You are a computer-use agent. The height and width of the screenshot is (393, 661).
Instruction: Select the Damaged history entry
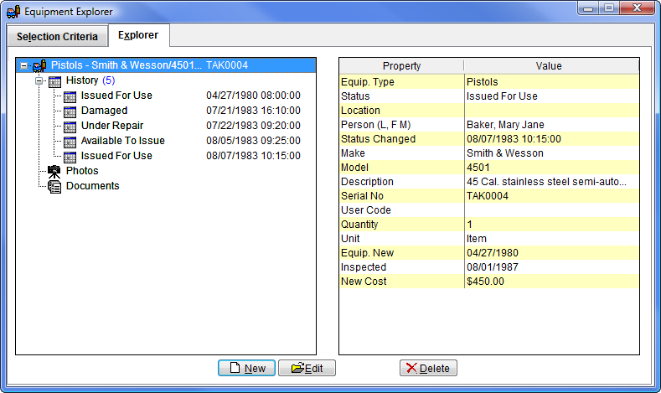[104, 111]
